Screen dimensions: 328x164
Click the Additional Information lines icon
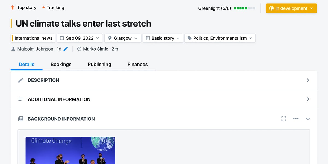pos(20,99)
